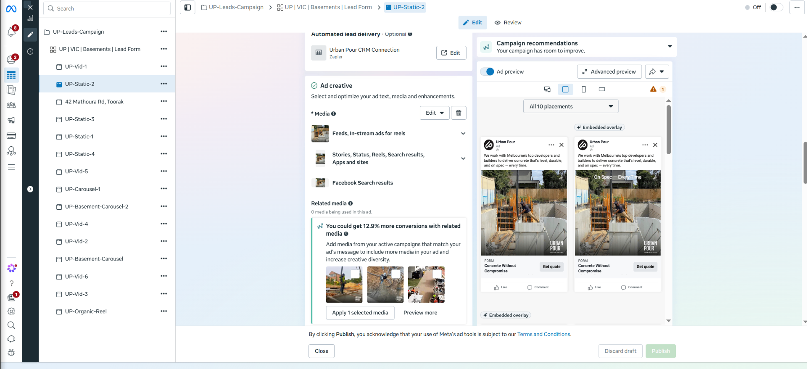Open options for UP-Vid-1 row
The image size is (807, 369).
(x=164, y=66)
